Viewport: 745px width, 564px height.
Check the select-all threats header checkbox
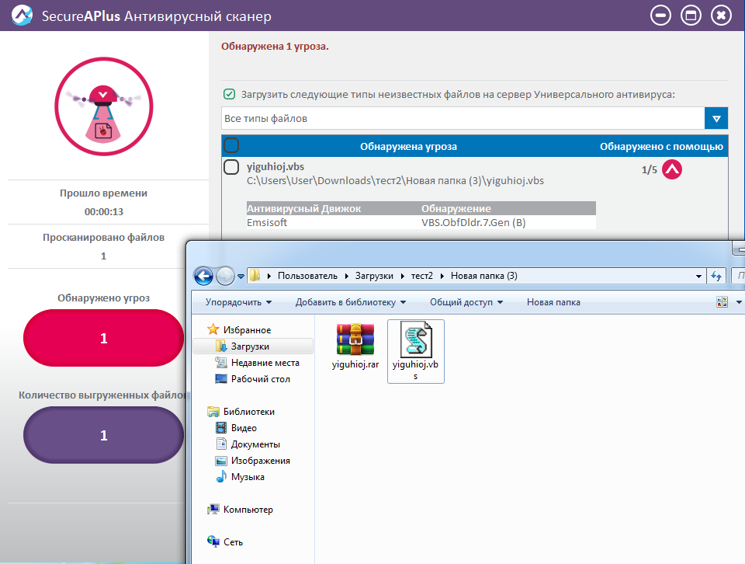231,145
